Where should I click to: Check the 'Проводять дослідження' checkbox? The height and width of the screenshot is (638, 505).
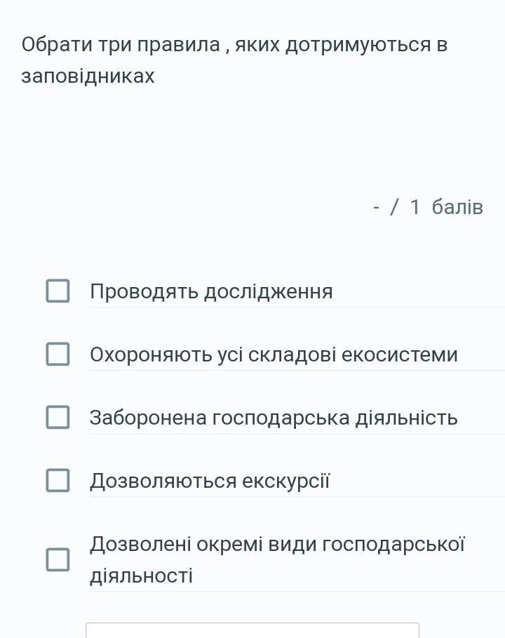point(58,291)
